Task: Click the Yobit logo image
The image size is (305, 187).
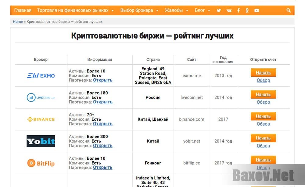Action: [x=41, y=141]
